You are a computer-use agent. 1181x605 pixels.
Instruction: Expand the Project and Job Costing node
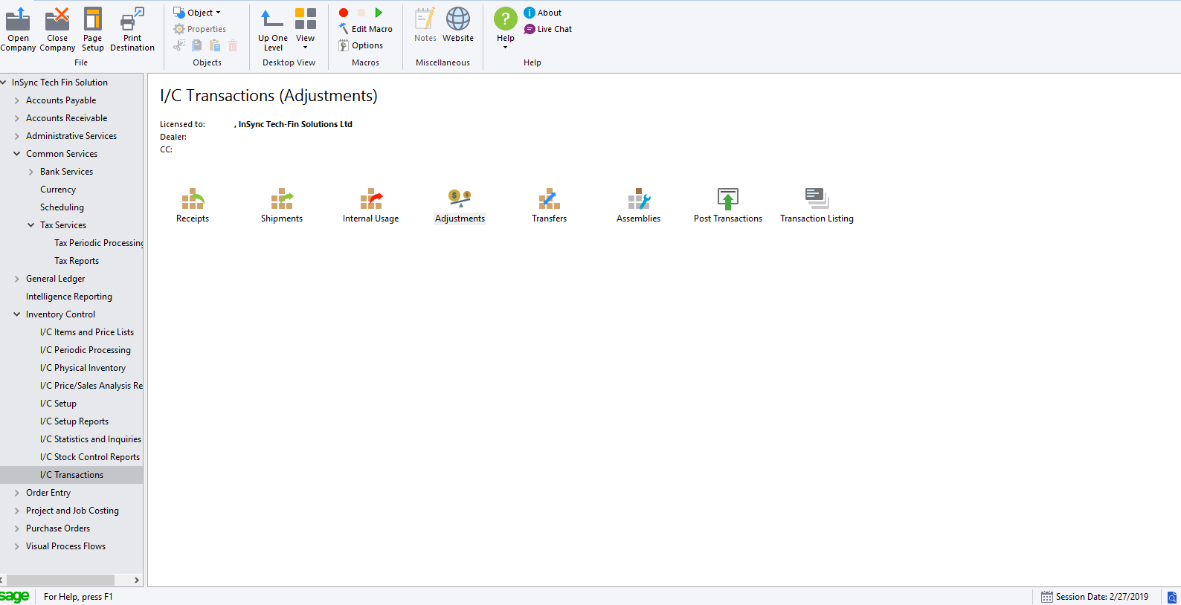point(16,511)
